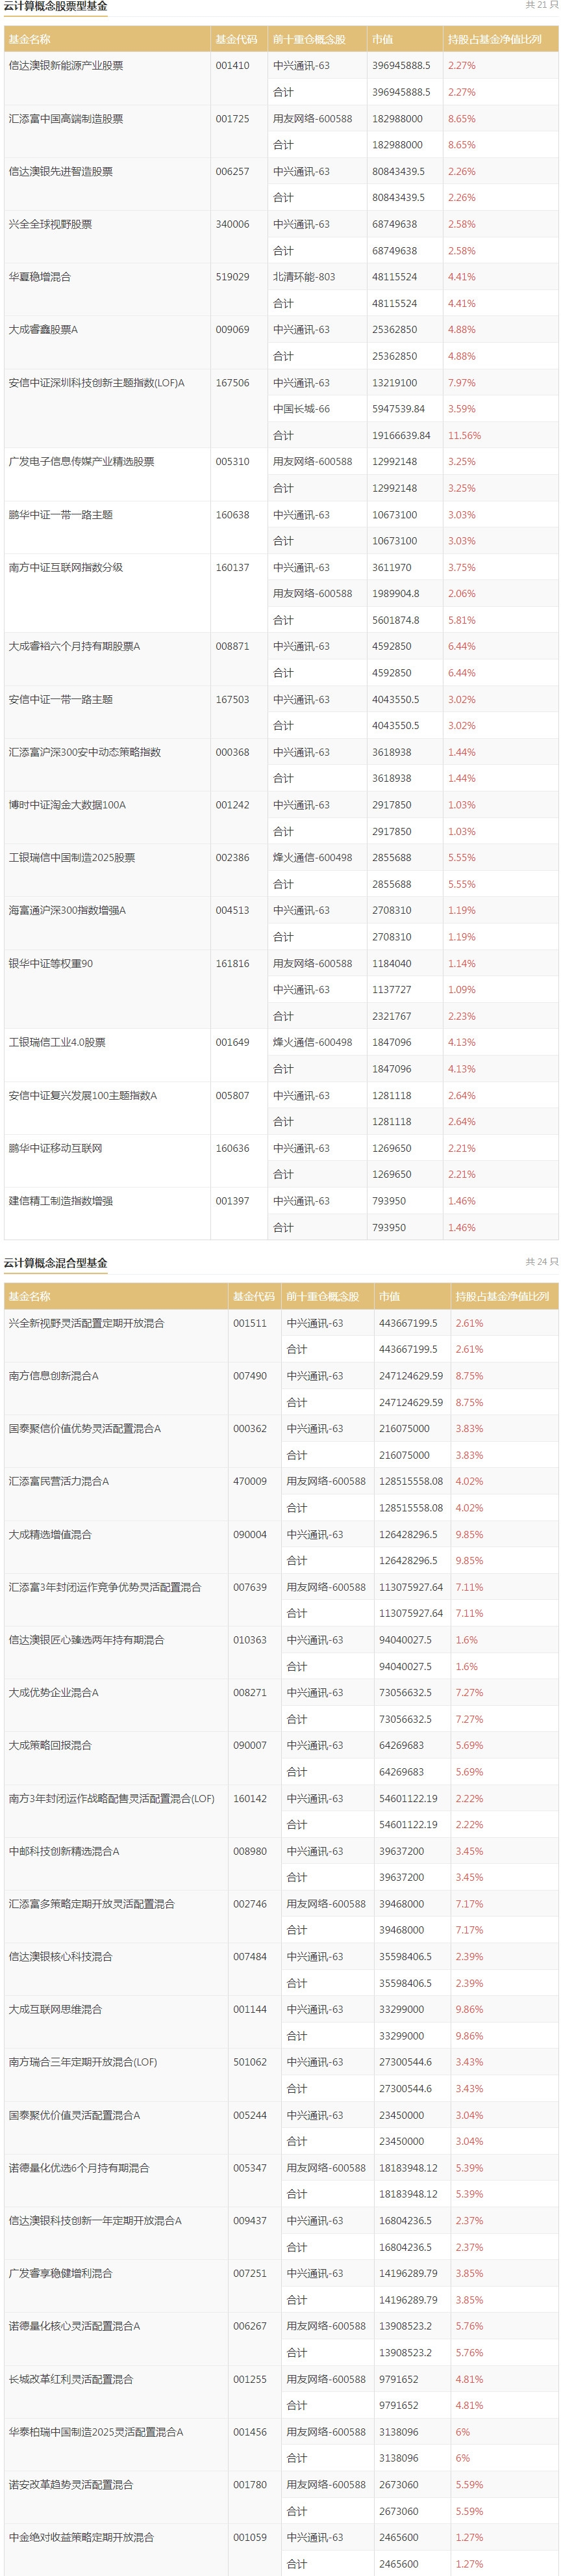Open fund 汇添富中国高端制造股票
The height and width of the screenshot is (2576, 561).
tap(66, 119)
